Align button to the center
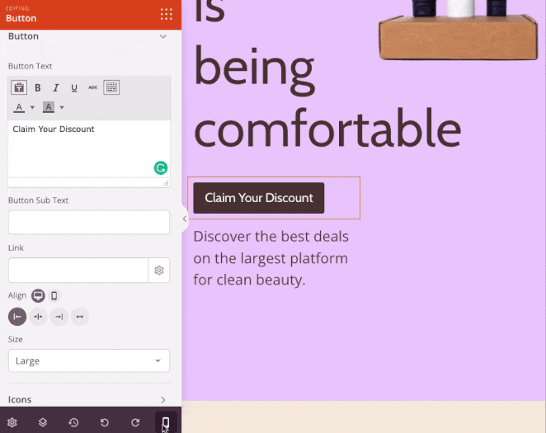This screenshot has width=546, height=433. click(38, 317)
